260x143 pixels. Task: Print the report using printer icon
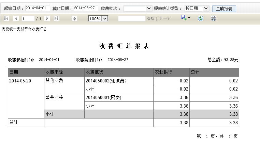214,18
